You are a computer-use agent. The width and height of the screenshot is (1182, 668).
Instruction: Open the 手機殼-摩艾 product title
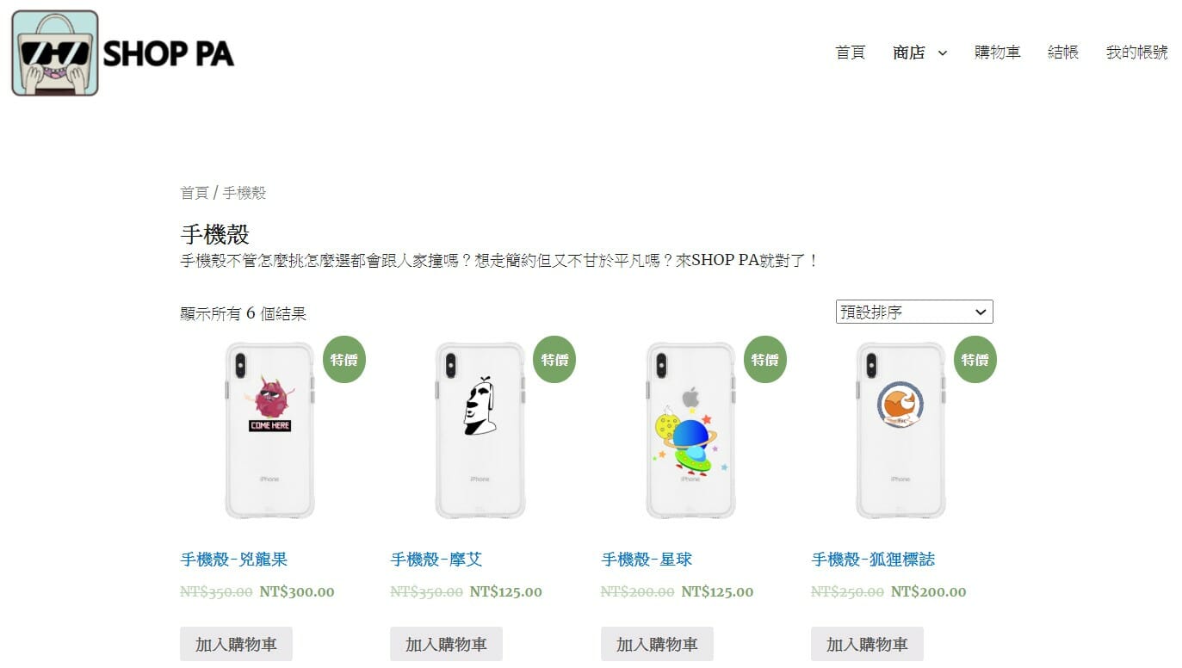436,560
